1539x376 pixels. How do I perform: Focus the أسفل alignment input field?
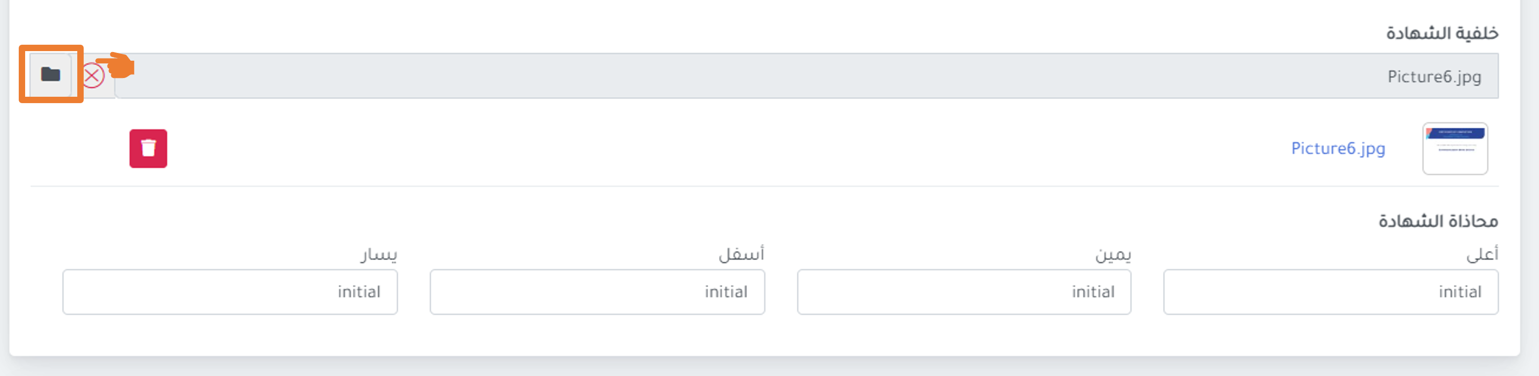coord(597,292)
